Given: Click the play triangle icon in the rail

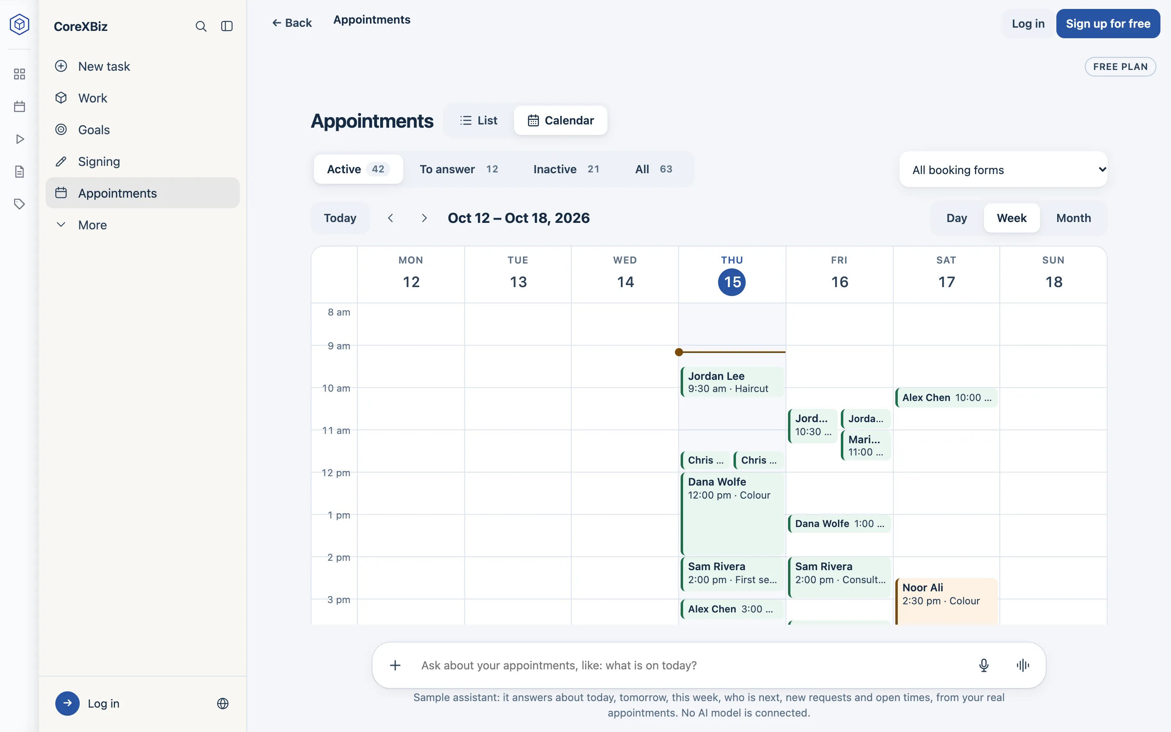Looking at the screenshot, I should [20, 139].
